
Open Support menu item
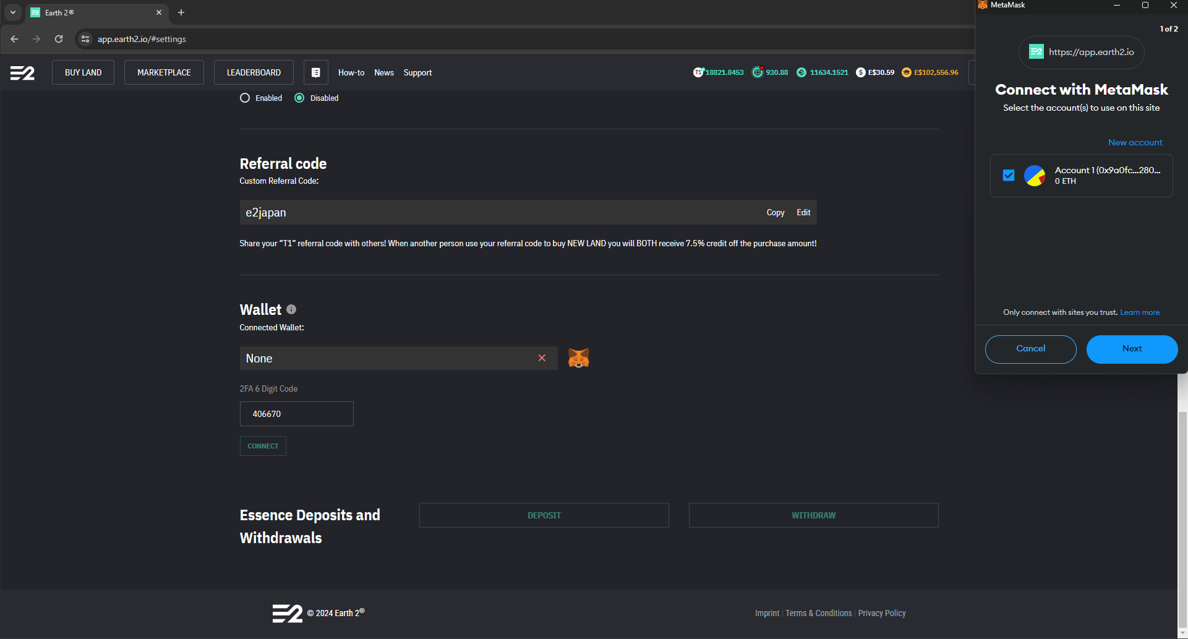click(x=417, y=72)
